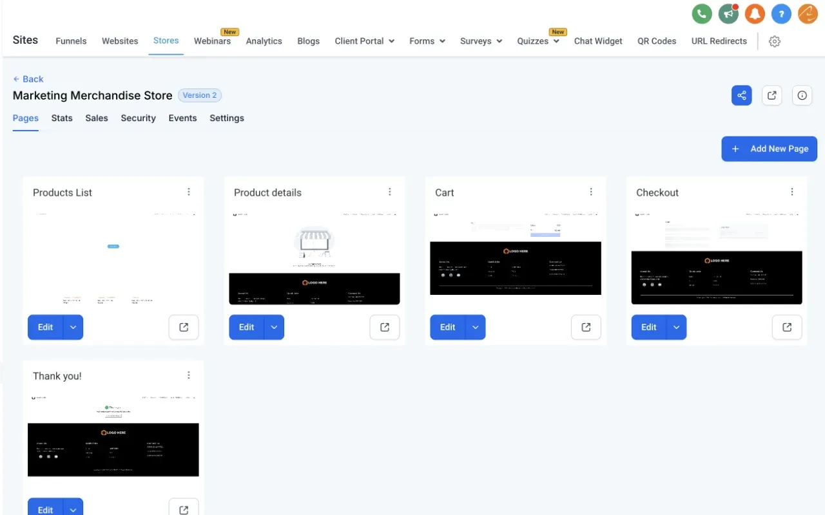Open the Thank you! page options menu
Image resolution: width=825 pixels, height=515 pixels.
point(189,375)
